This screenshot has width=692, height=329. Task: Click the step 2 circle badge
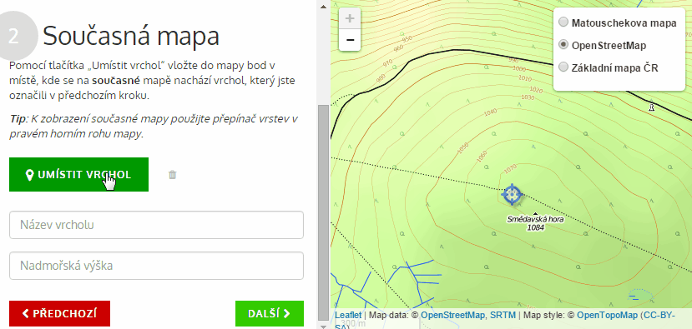[x=14, y=36]
